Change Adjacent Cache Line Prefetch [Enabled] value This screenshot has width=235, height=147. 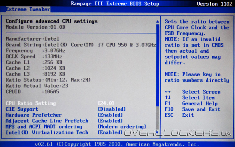click(110, 121)
